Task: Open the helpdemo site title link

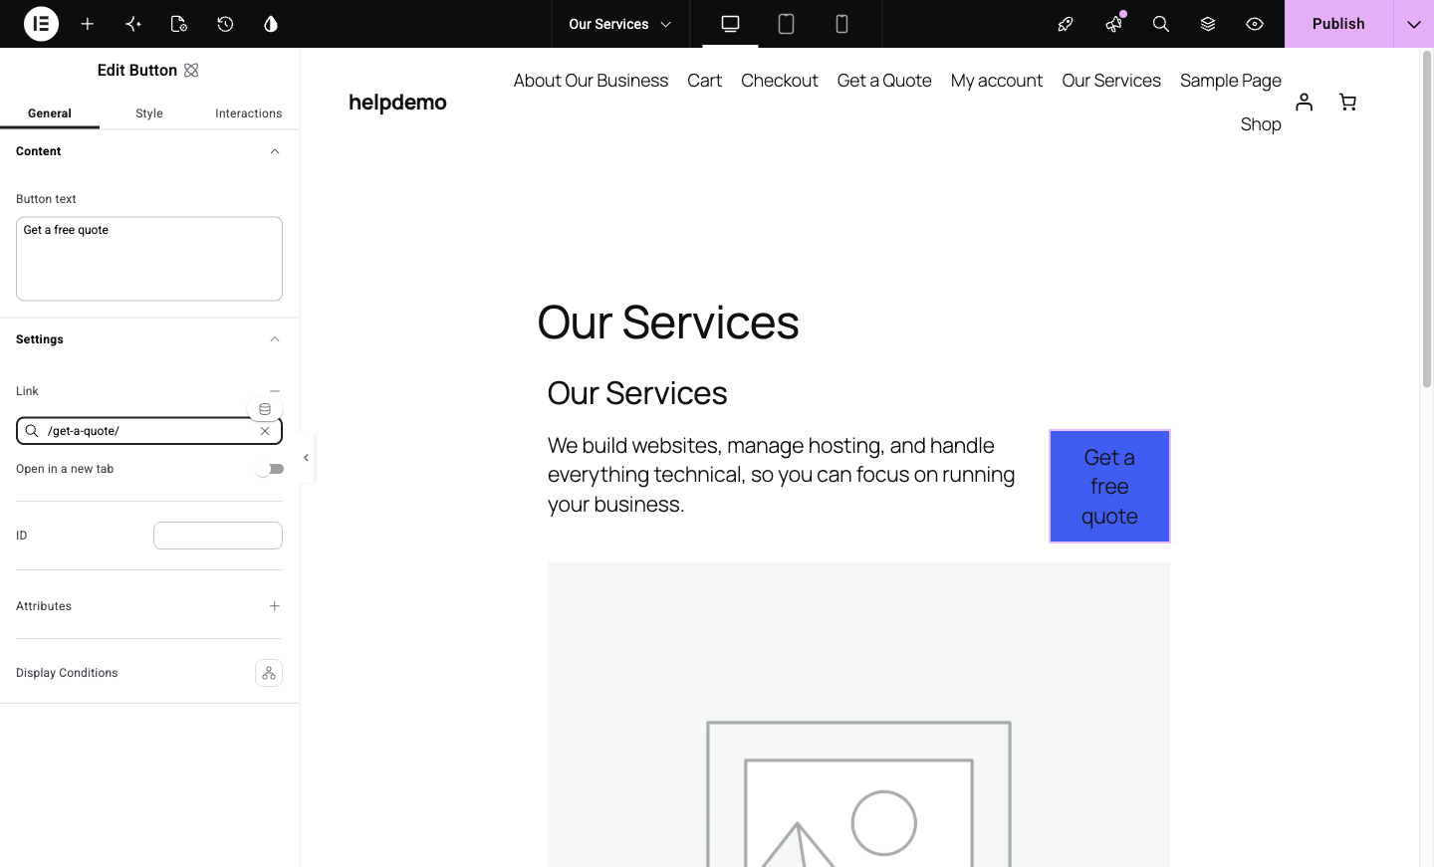Action: pos(397,103)
